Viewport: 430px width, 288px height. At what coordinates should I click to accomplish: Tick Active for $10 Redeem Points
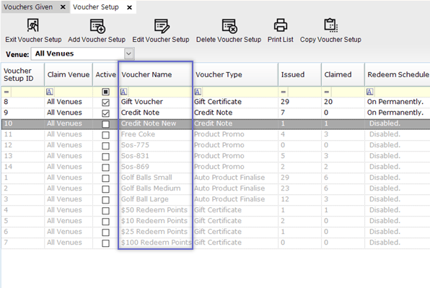[x=105, y=222]
